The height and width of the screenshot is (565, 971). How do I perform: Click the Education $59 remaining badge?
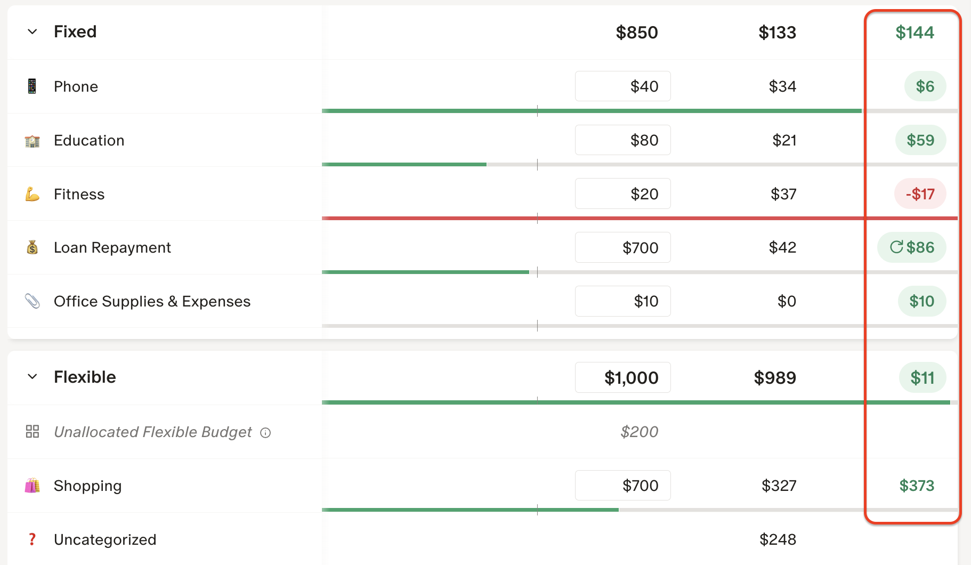pyautogui.click(x=920, y=140)
